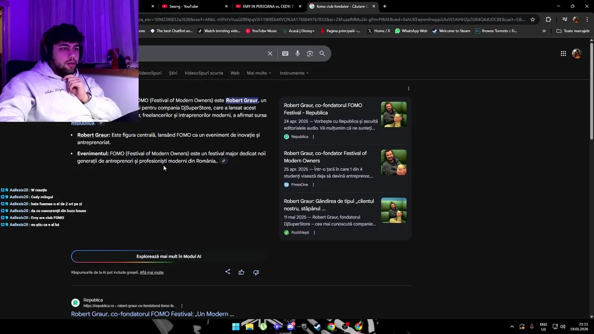Open AI overview three-dot options
Image resolution: width=594 pixels, height=334 pixels.
(x=408, y=89)
